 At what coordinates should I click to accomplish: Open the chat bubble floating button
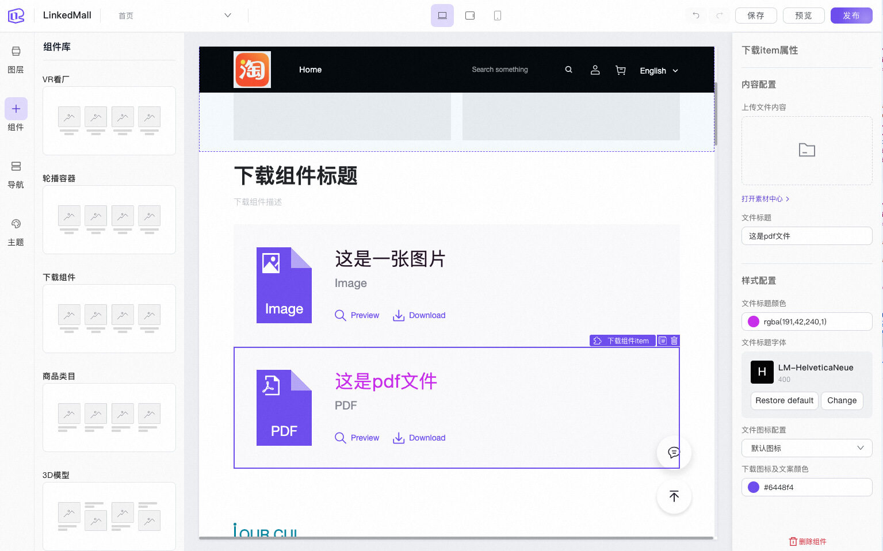674,453
